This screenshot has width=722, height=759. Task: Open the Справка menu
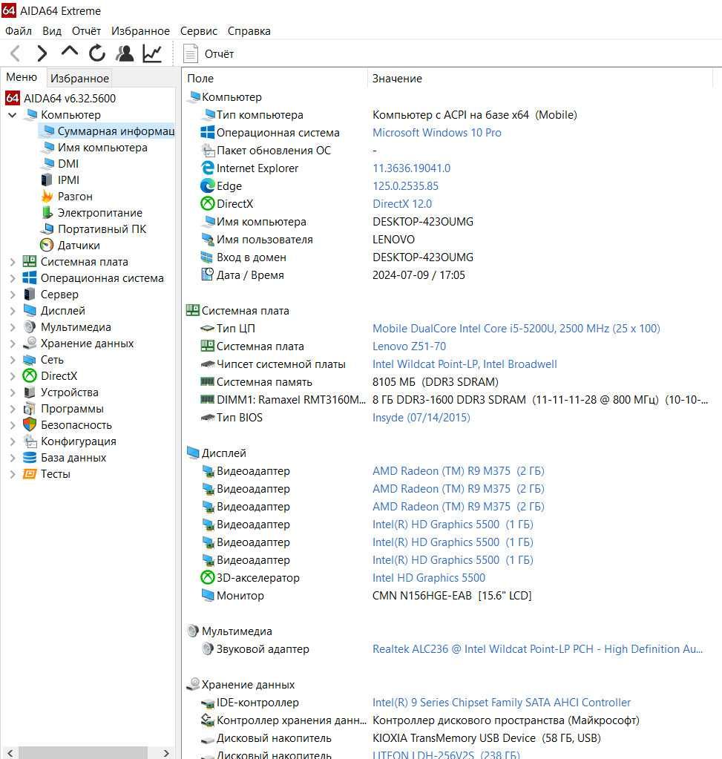[x=249, y=31]
